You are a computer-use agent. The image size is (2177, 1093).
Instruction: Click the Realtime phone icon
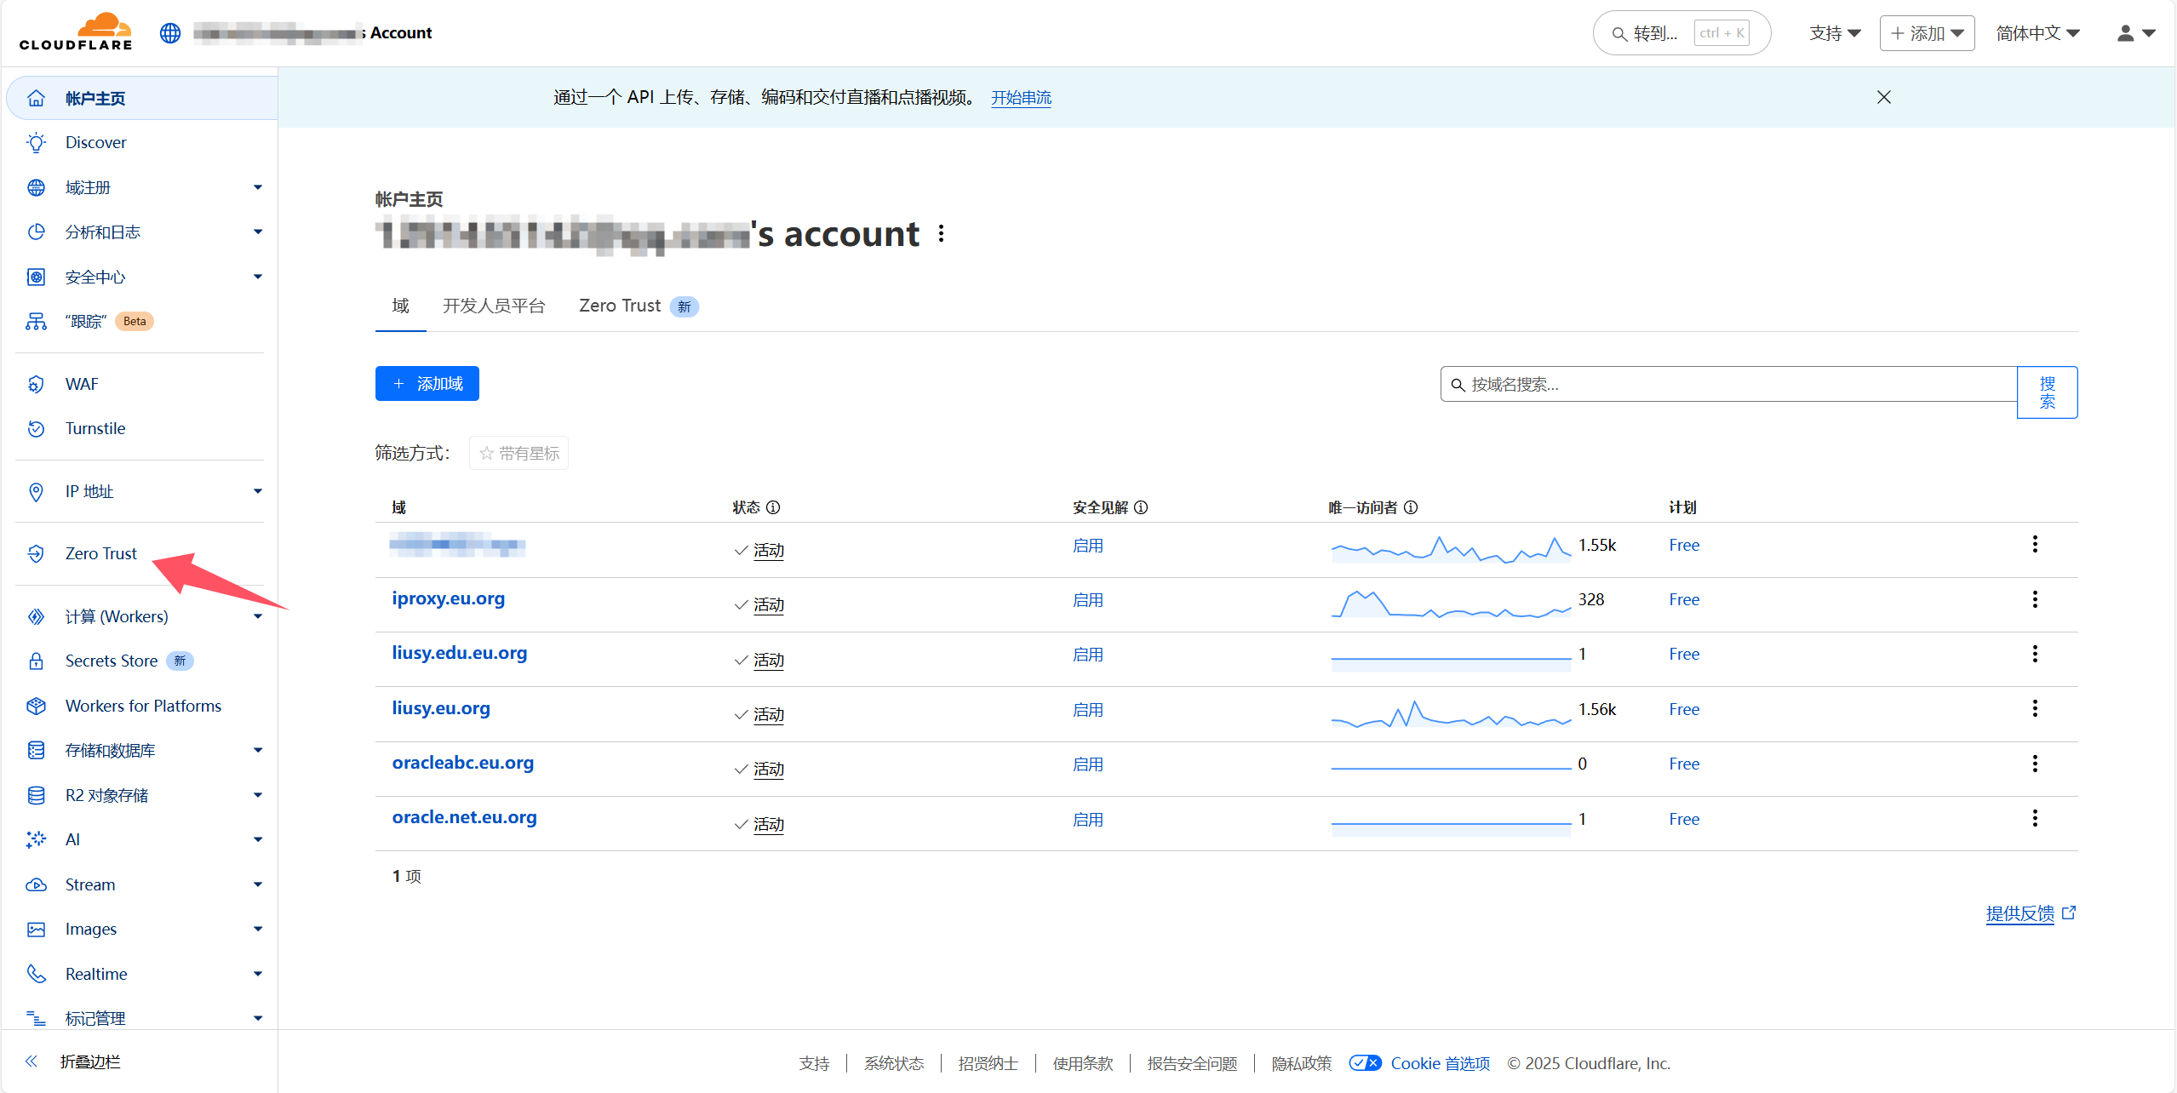pos(36,974)
